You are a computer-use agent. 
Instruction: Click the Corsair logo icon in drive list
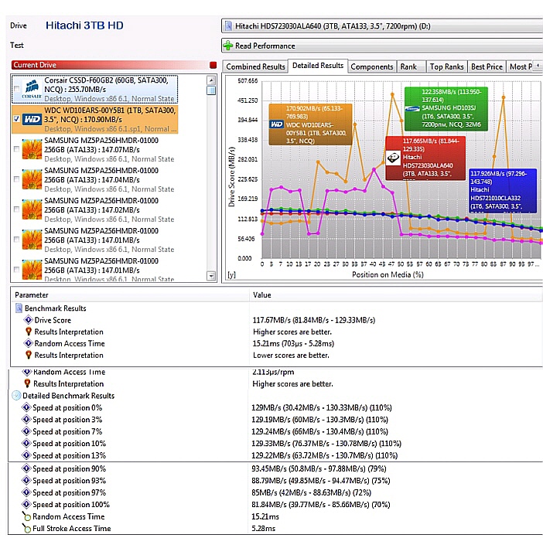pyautogui.click(x=32, y=89)
